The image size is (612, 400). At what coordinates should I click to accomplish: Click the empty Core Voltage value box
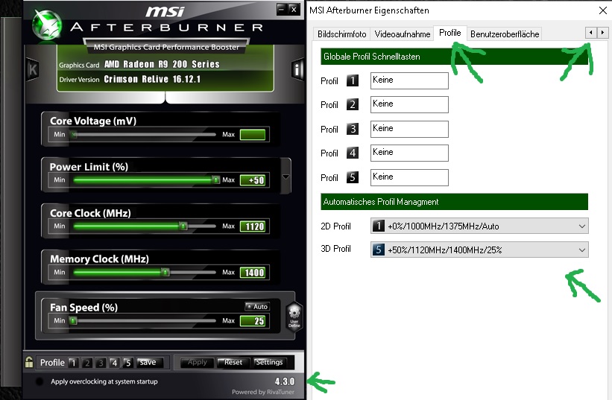click(x=253, y=135)
